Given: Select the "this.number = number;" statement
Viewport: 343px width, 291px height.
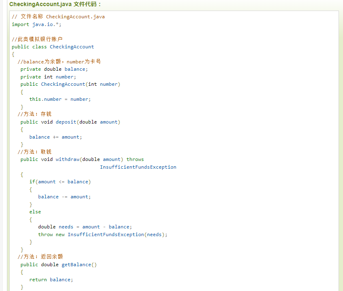Looking at the screenshot, I should tap(60, 99).
